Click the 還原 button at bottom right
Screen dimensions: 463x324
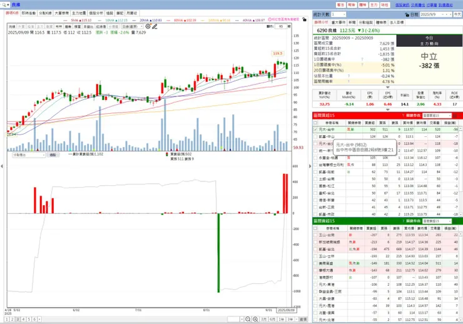point(303,320)
